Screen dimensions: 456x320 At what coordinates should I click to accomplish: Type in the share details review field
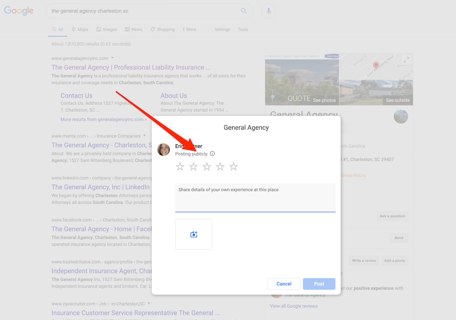[x=255, y=198]
